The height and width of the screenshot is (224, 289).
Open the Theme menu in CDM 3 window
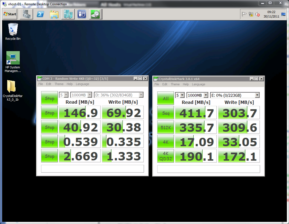[59, 84]
